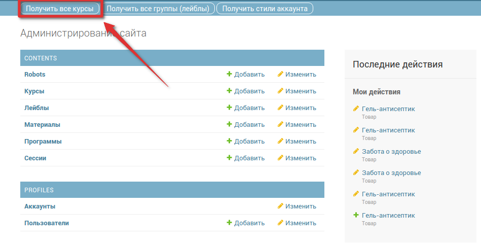Click the 'Изменить' link for Лейблы

301,108
